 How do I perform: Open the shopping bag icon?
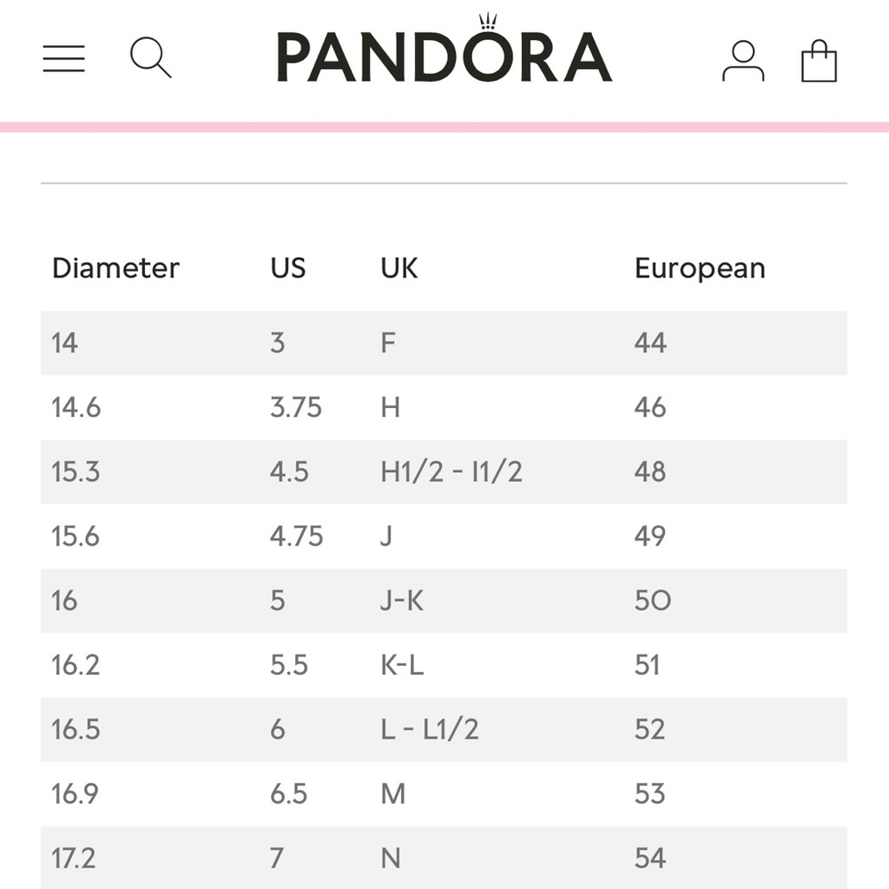coord(819,60)
